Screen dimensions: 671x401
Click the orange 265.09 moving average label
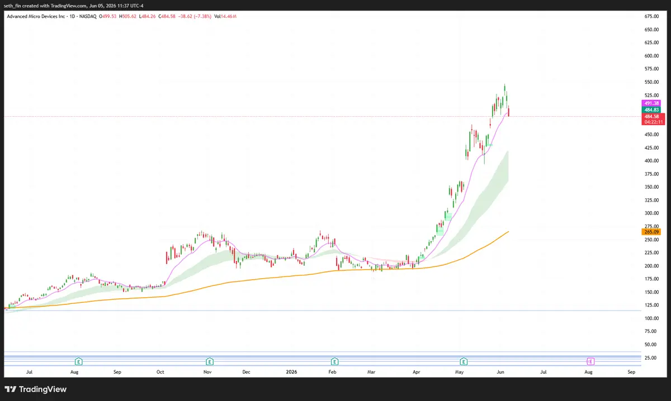(652, 231)
